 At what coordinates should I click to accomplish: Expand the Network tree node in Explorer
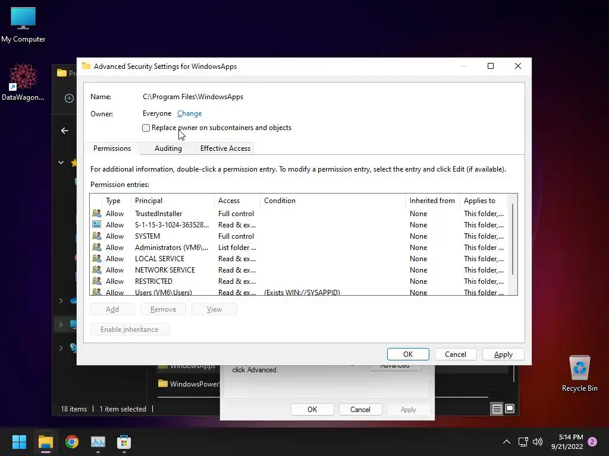[61, 348]
